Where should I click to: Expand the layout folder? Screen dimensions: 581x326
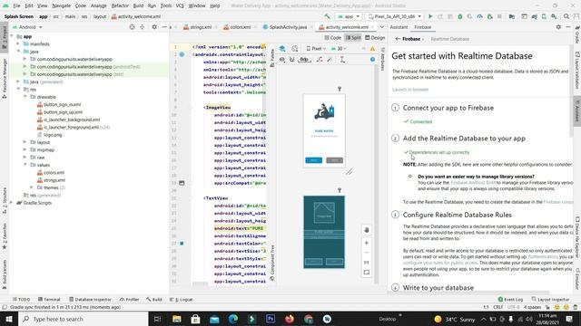tap(25, 142)
